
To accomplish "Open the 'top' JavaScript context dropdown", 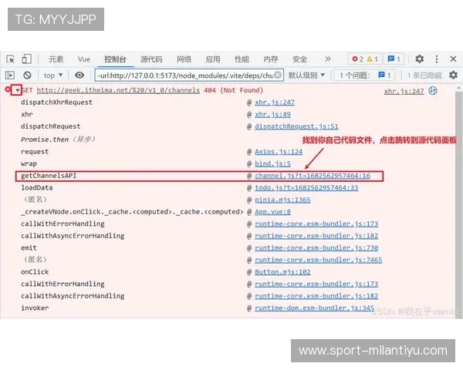I will click(x=53, y=76).
